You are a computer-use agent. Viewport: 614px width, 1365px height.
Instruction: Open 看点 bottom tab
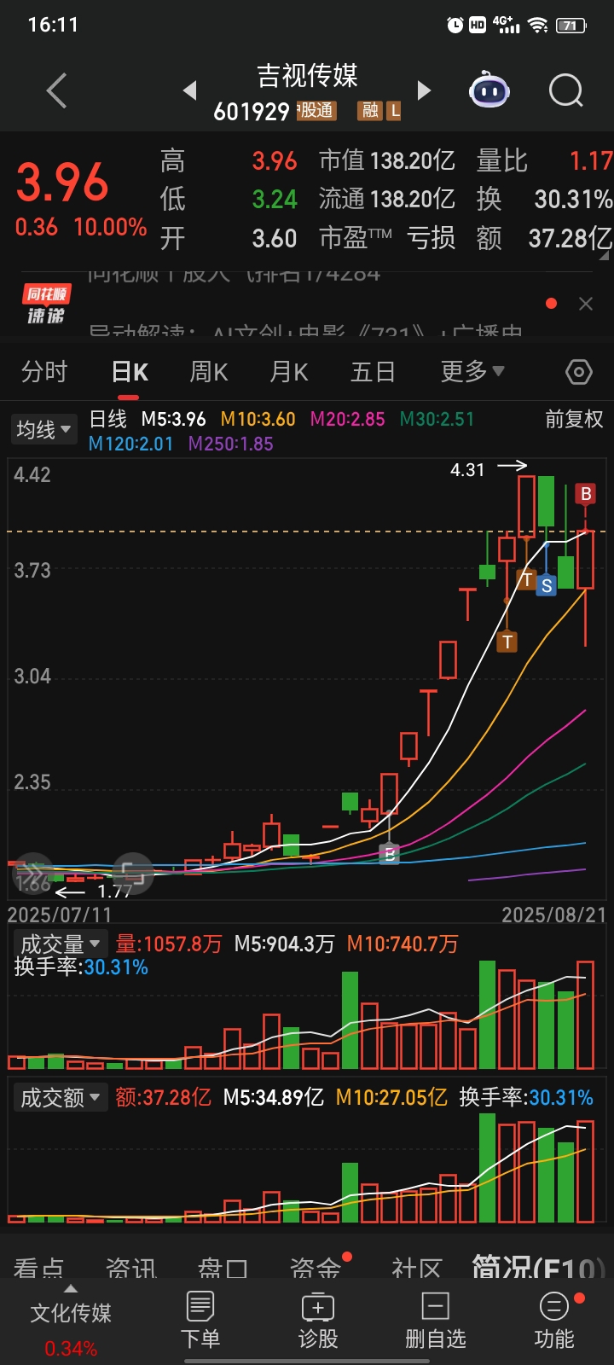point(38,1269)
